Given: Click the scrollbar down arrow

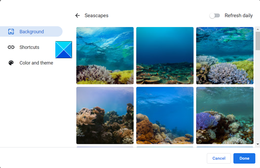Looking at the screenshot, I should [x=258, y=144].
